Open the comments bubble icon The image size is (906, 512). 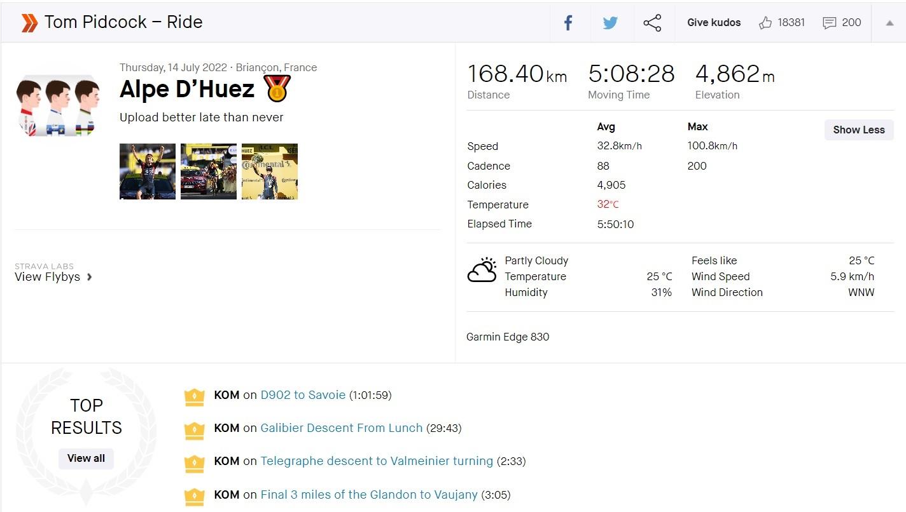pos(829,23)
